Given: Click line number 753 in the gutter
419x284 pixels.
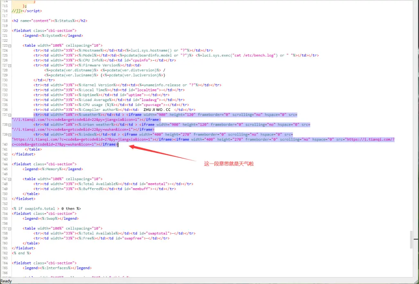Looking at the screenshot, I should 5,209.
